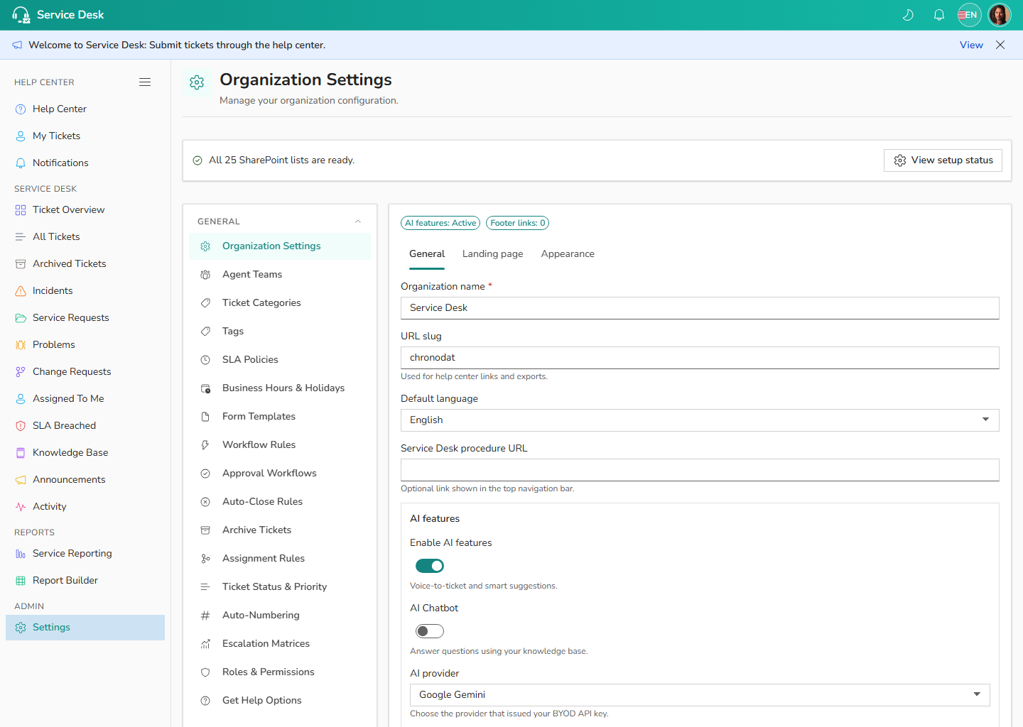Screen dimensions: 1023x727
Task: Open Get Help Options settings
Action: coord(280,701)
